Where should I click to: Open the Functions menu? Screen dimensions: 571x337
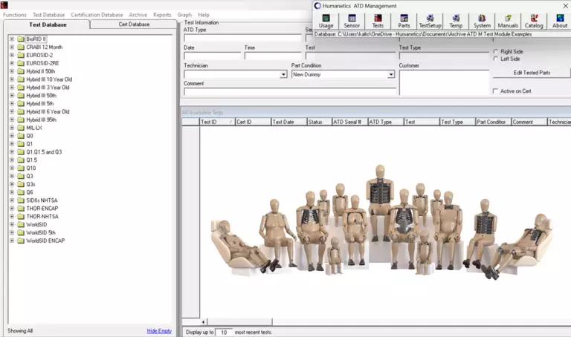pyautogui.click(x=15, y=15)
